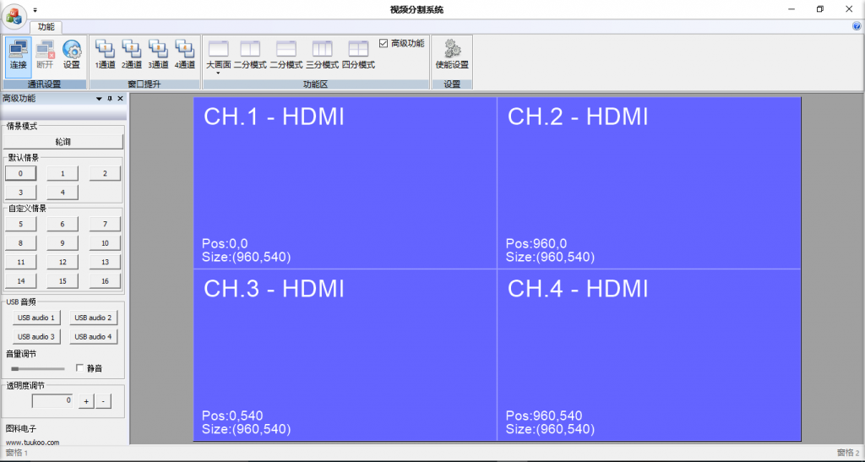Click the 图科电子 company label
Viewport: 865px width, 462px height.
(21, 428)
